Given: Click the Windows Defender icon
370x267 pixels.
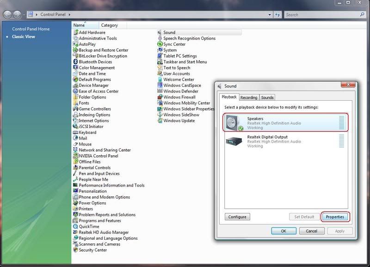Looking at the screenshot, I should click(x=160, y=91).
